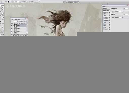Click Layers panel scrollbar down arrow
The height and width of the screenshot is (93, 129).
27,34
